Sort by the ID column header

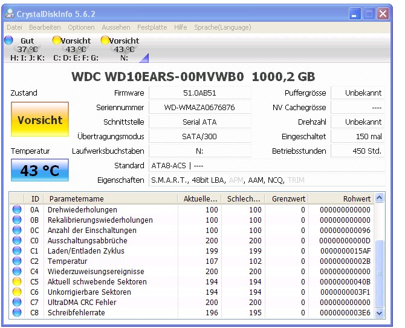[34, 198]
